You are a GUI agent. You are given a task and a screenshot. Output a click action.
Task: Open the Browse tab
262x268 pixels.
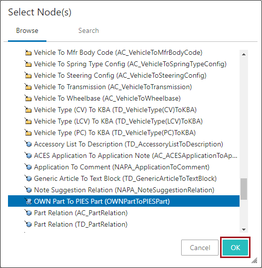tap(27, 30)
